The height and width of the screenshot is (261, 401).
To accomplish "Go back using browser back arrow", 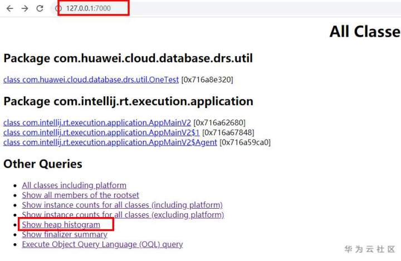I will (9, 8).
